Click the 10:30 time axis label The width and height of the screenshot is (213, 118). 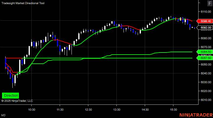[32, 109]
